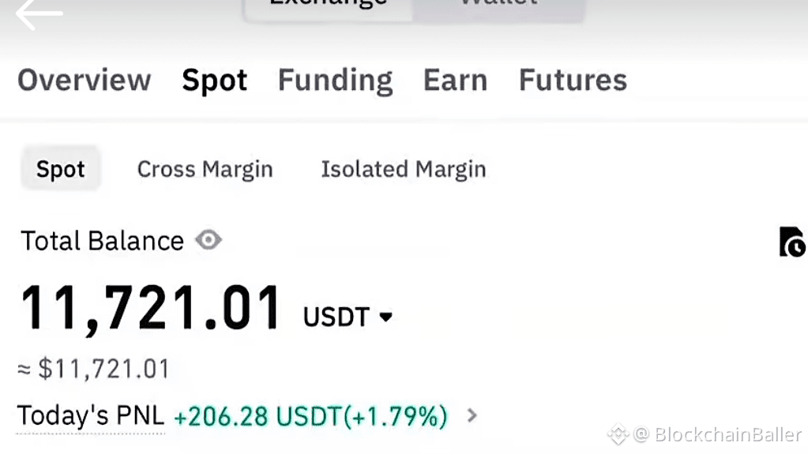Image resolution: width=808 pixels, height=454 pixels.
Task: Click the green +206.28 USDT PNL value
Action: click(x=310, y=415)
